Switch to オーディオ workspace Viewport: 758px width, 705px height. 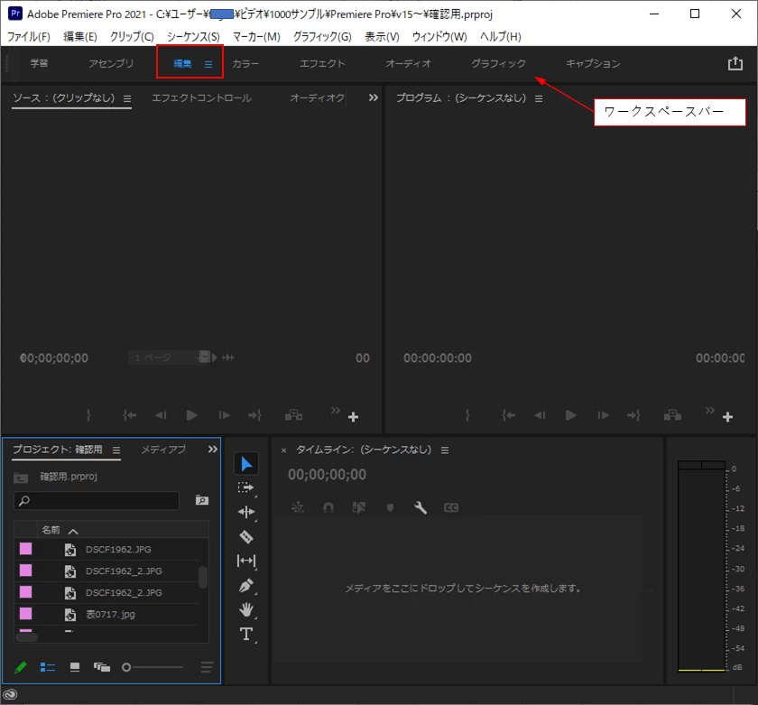pos(408,63)
